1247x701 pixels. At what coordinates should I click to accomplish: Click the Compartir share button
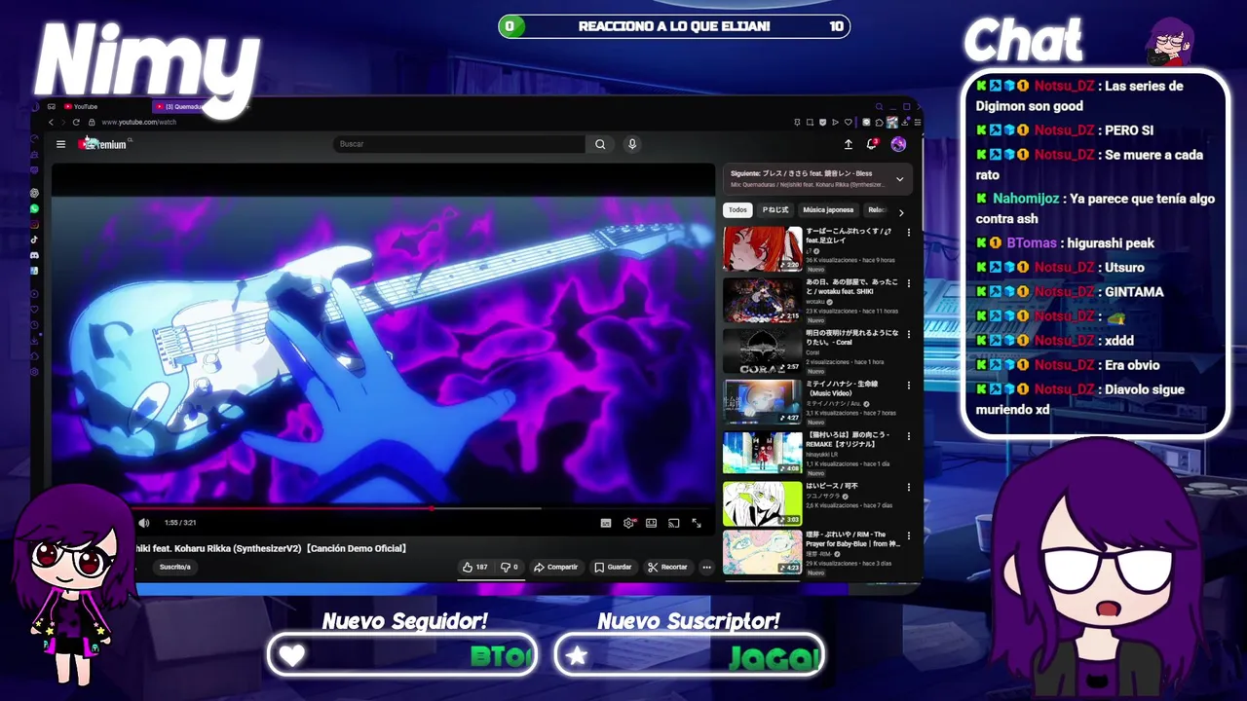pyautogui.click(x=555, y=567)
